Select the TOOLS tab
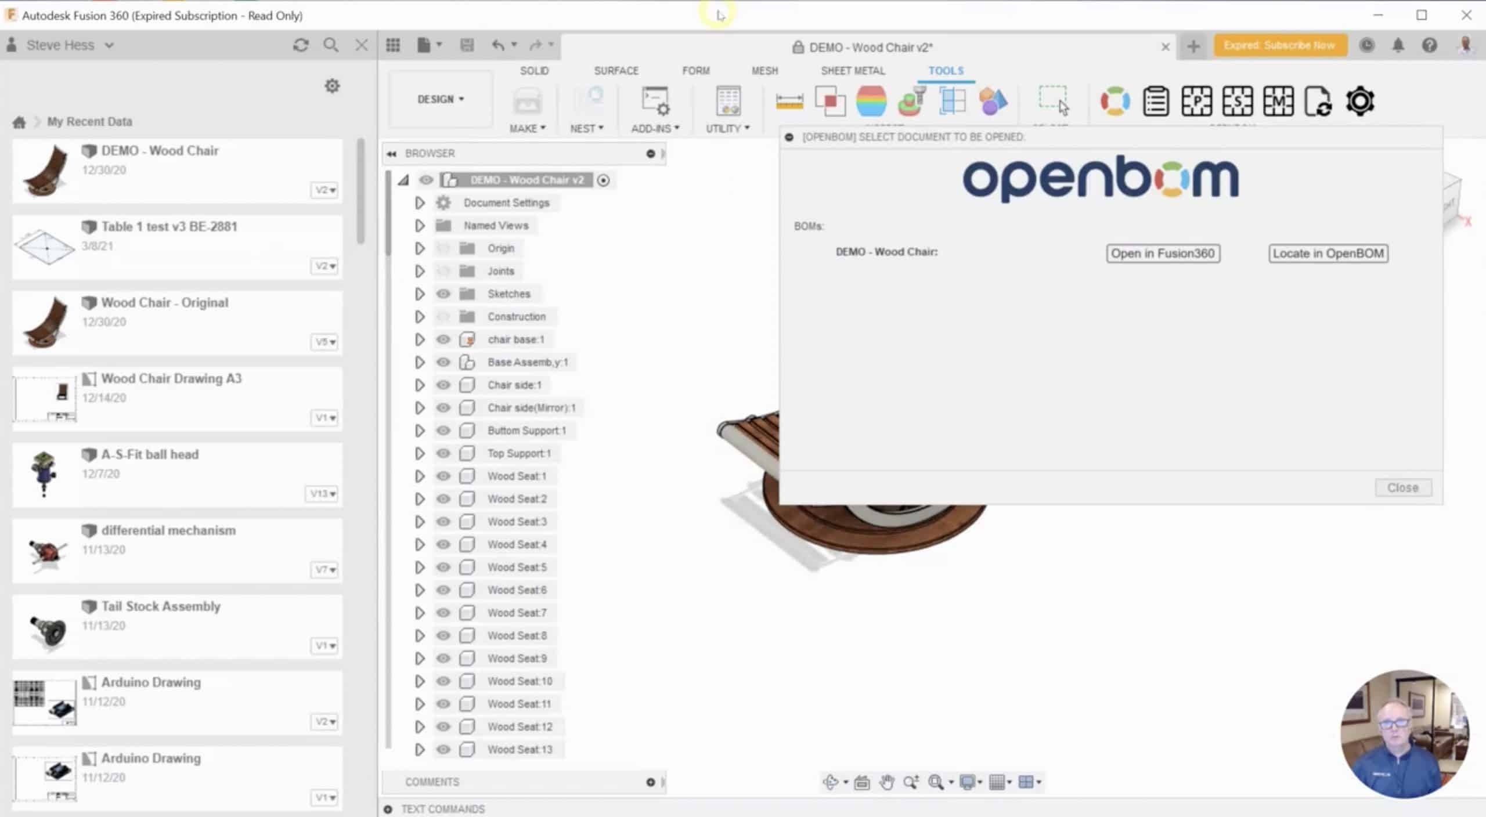The image size is (1486, 817). click(946, 71)
